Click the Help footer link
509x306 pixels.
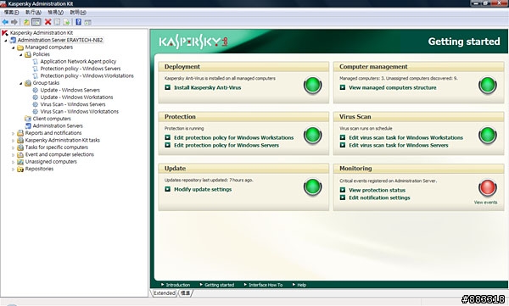301,285
